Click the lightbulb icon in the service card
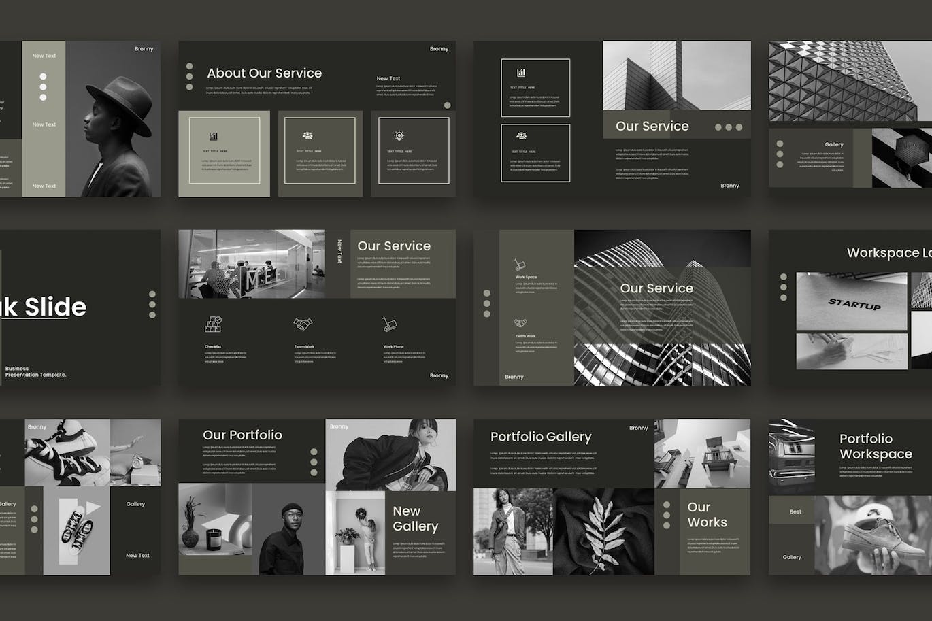This screenshot has width=932, height=621. coord(399,136)
